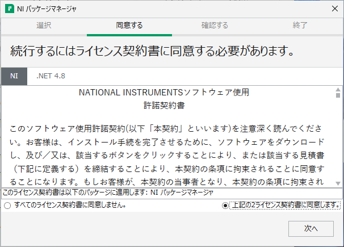Click the NI Package Manager title icon
Viewport: 344px width, 247px height.
[10, 9]
